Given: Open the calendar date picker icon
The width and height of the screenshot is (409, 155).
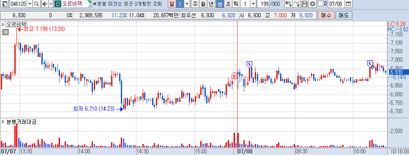Looking at the screenshot, I should (348, 4).
